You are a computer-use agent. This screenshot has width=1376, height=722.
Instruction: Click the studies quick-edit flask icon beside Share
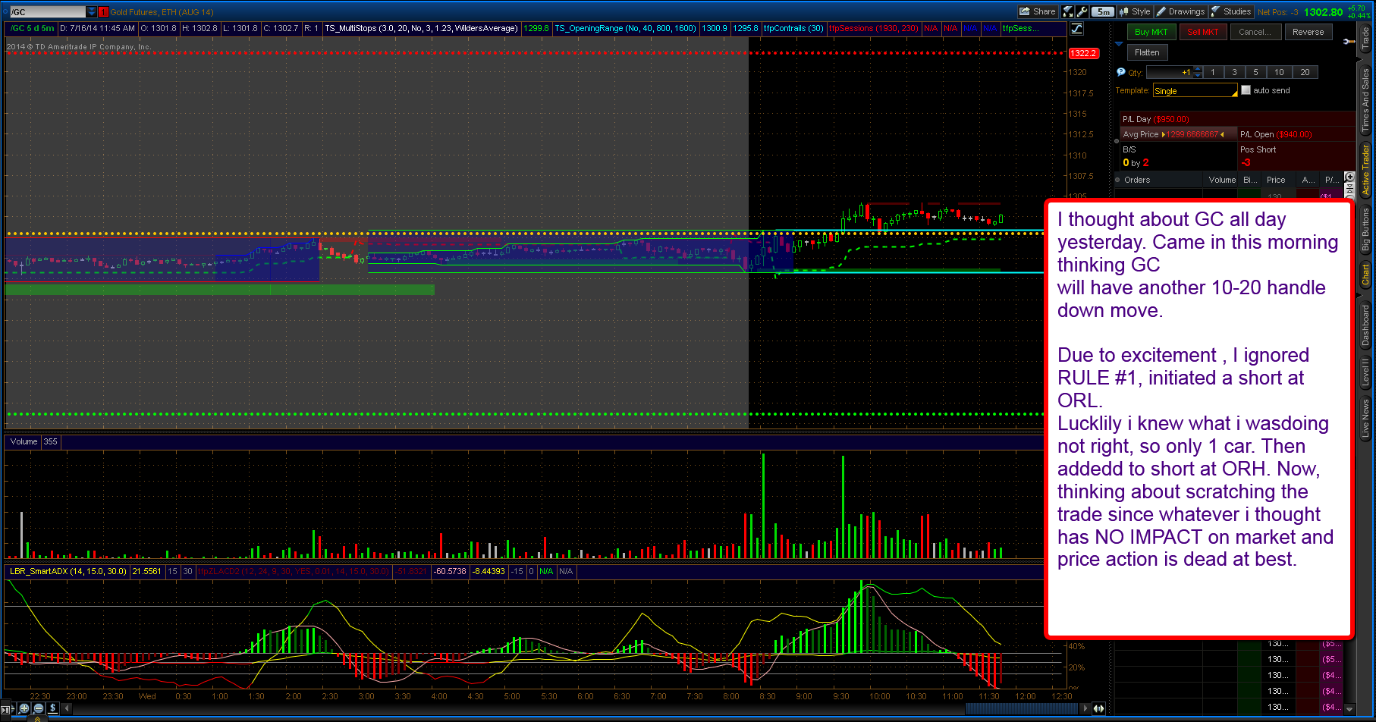coord(1068,11)
